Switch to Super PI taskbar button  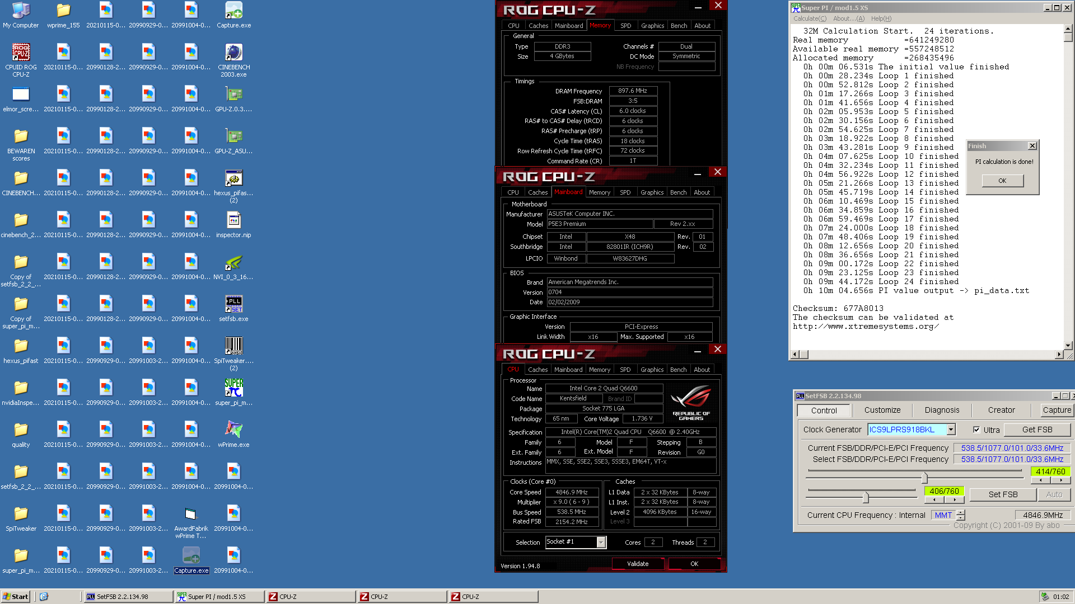219,597
